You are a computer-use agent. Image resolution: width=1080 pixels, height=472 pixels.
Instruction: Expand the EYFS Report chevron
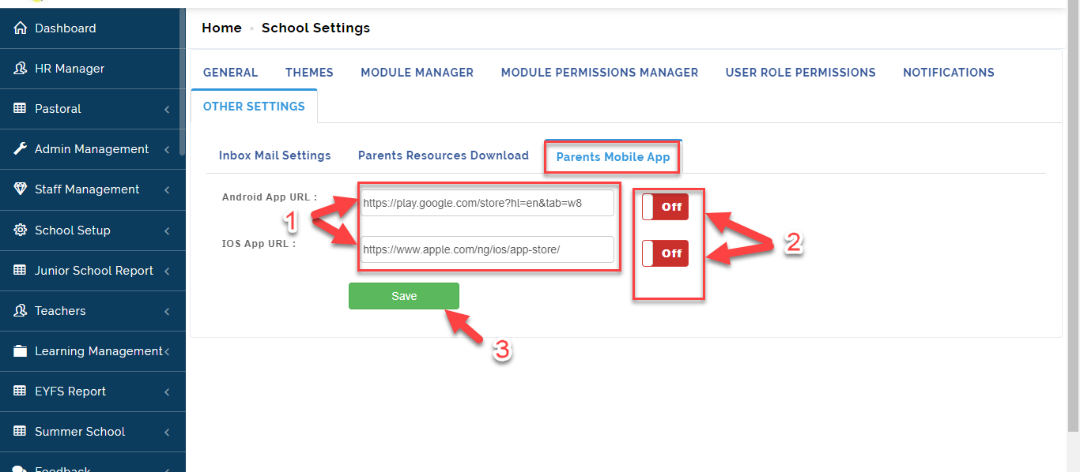point(167,392)
